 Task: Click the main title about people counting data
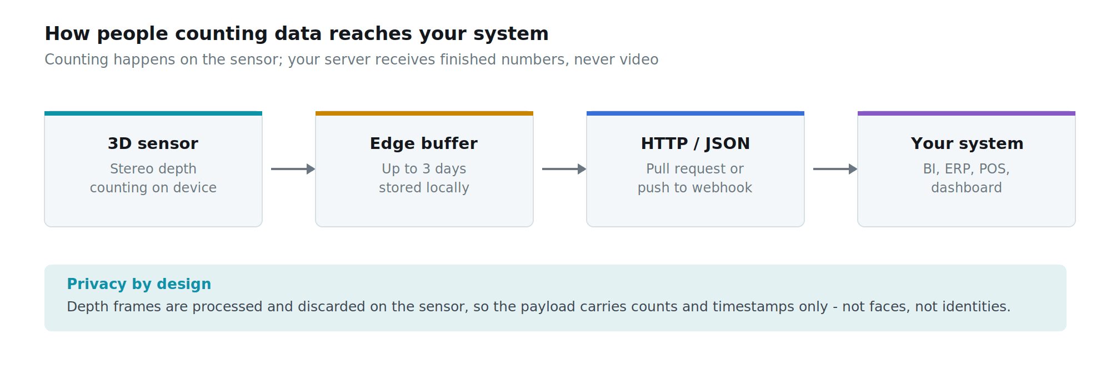(297, 34)
